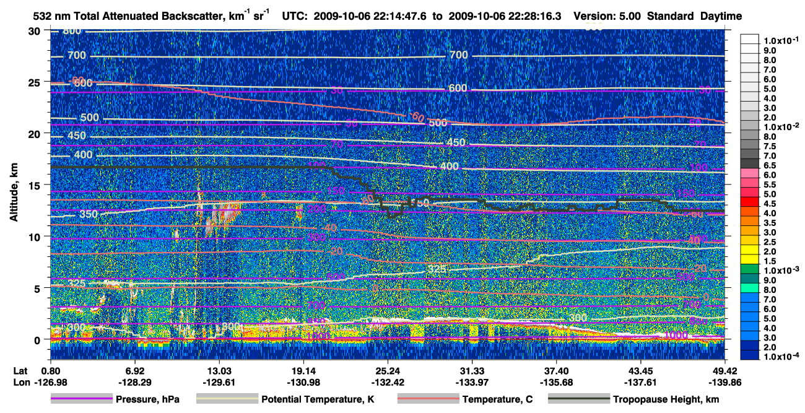The image size is (805, 413).
Task: Click latitude value '25.24'
Action: pos(388,370)
